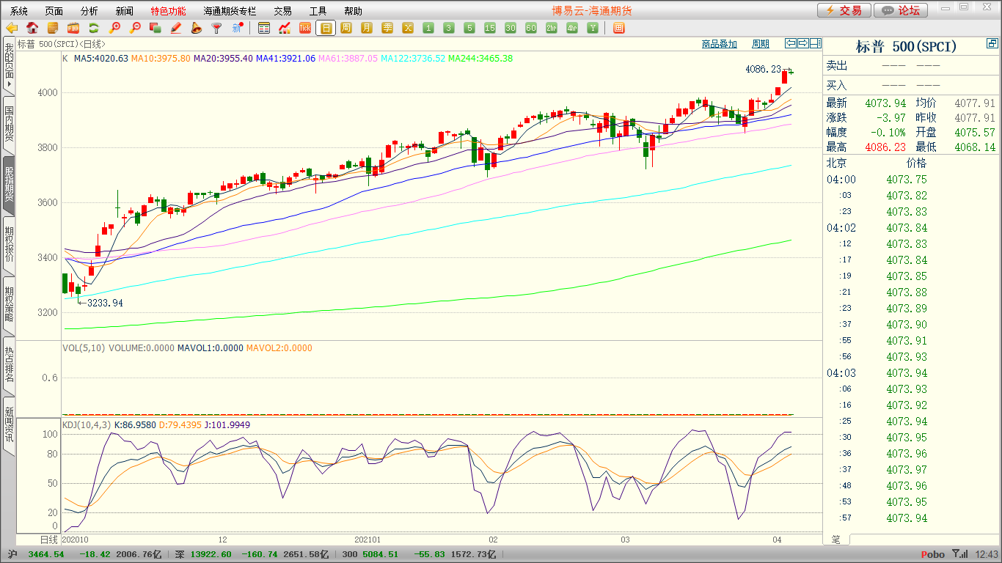This screenshot has width=1002, height=563.
Task: Zoom in the chart with the plus magnifier
Action: pyautogui.click(x=114, y=29)
